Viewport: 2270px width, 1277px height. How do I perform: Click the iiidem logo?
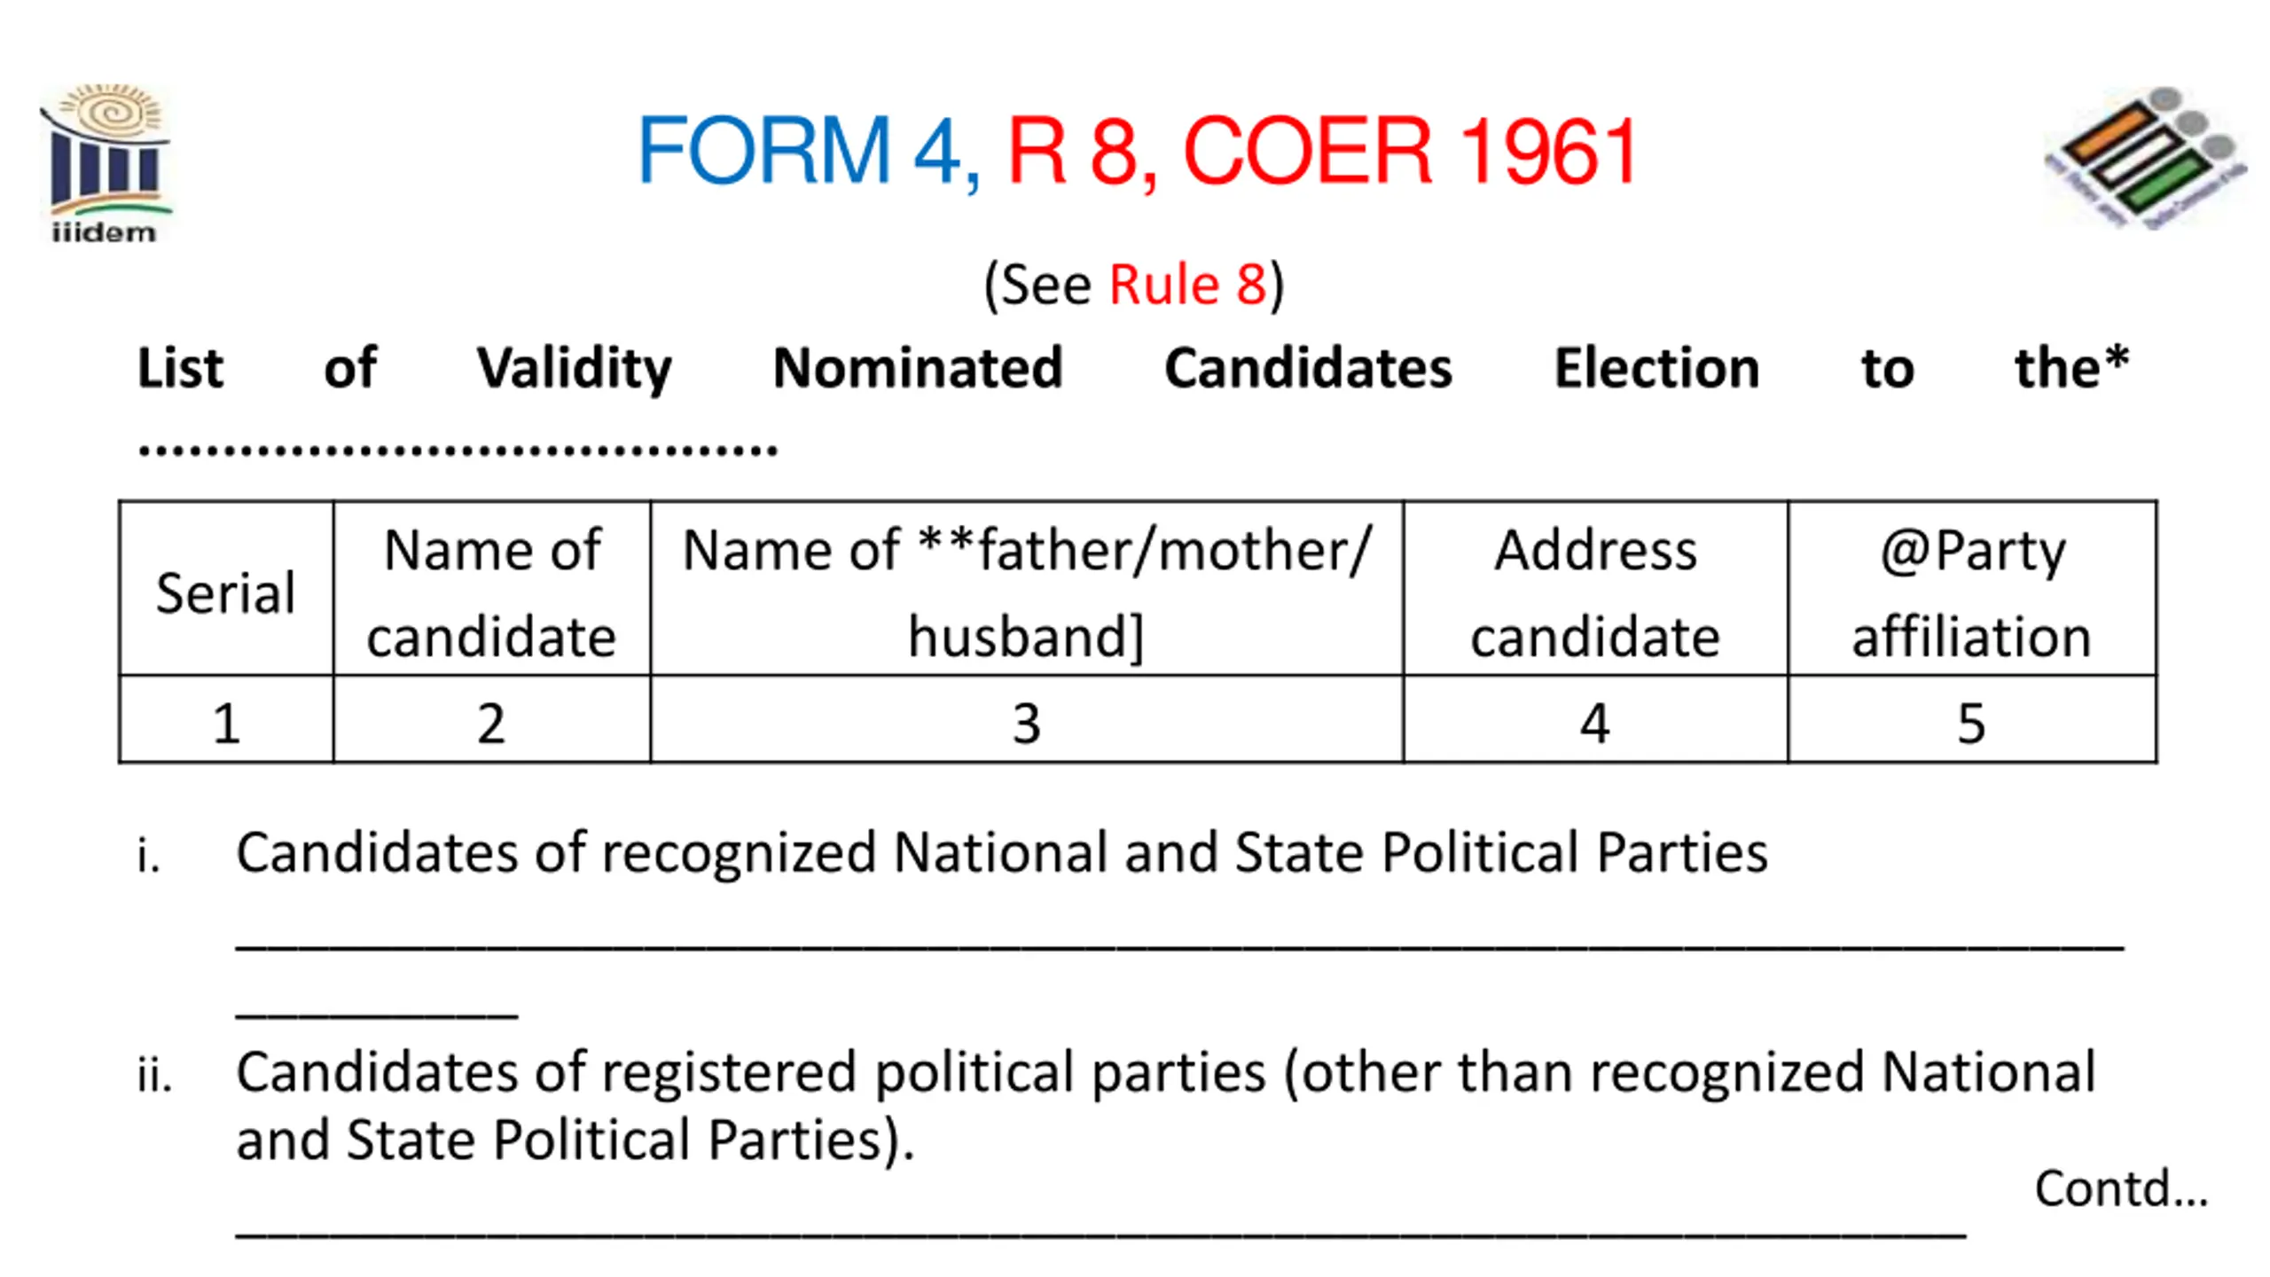coord(105,163)
